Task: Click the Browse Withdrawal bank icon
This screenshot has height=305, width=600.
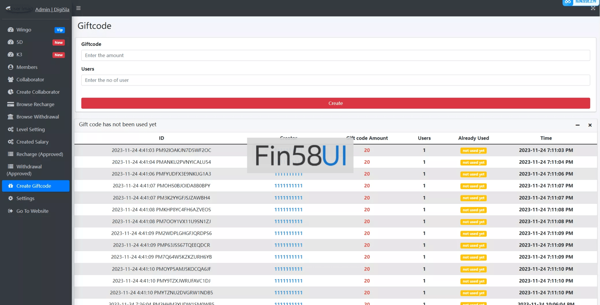Action: point(11,117)
